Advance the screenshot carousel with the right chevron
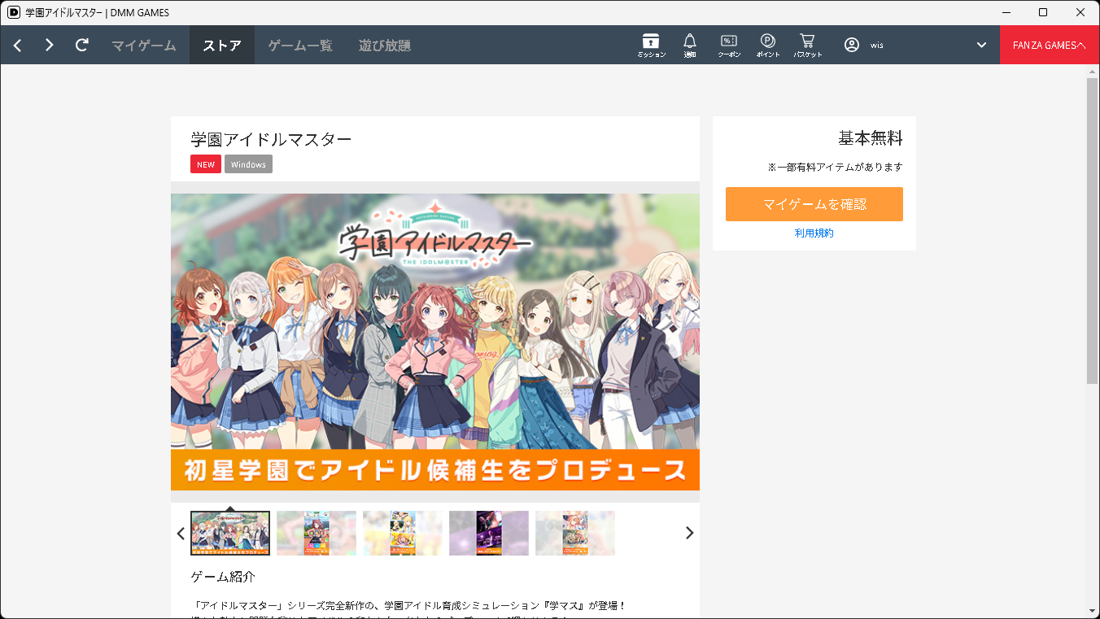Screen dimensions: 1100x619 click(x=689, y=533)
